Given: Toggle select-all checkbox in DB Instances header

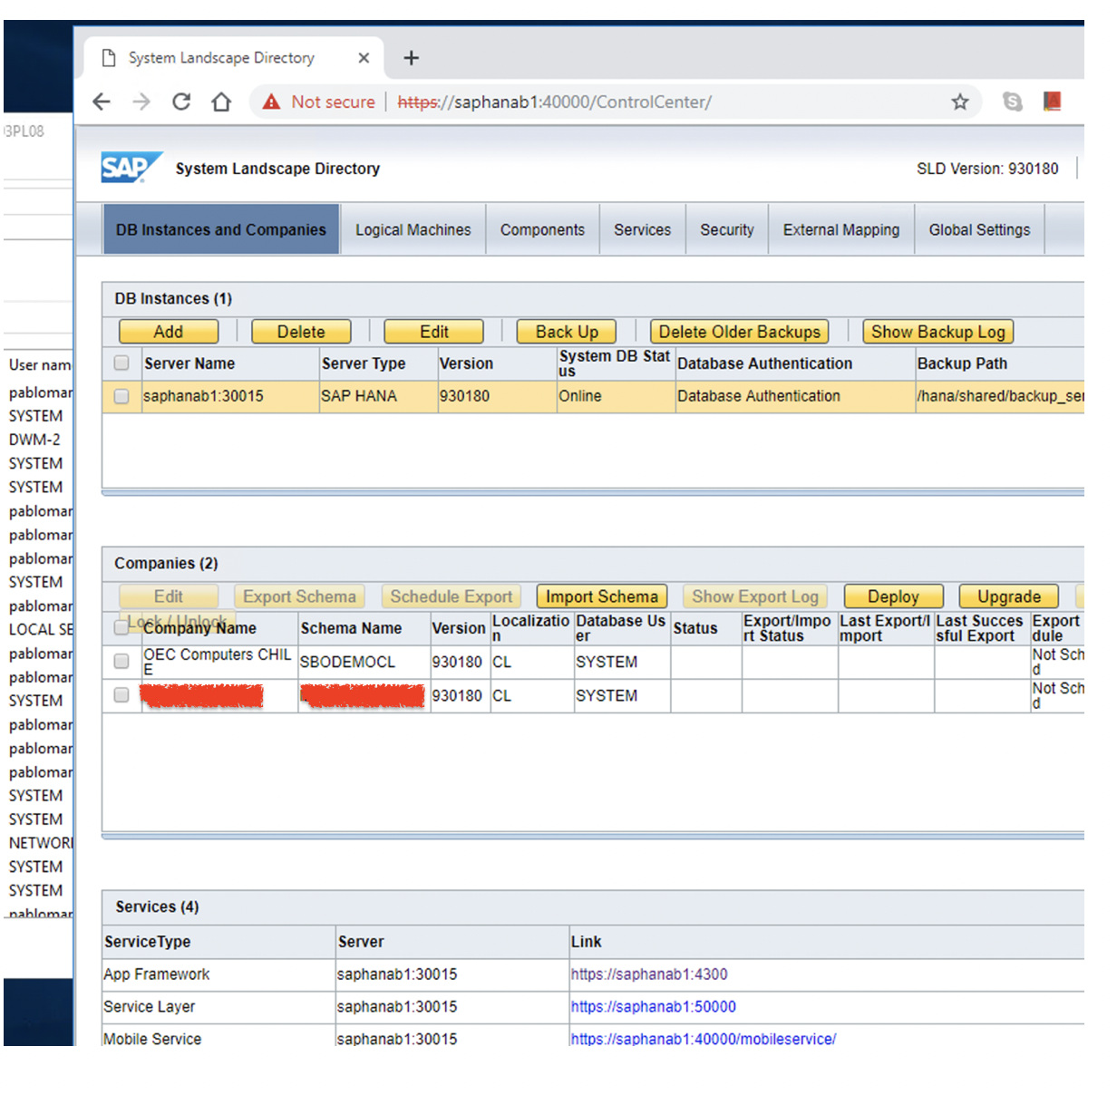Looking at the screenshot, I should pos(121,363).
